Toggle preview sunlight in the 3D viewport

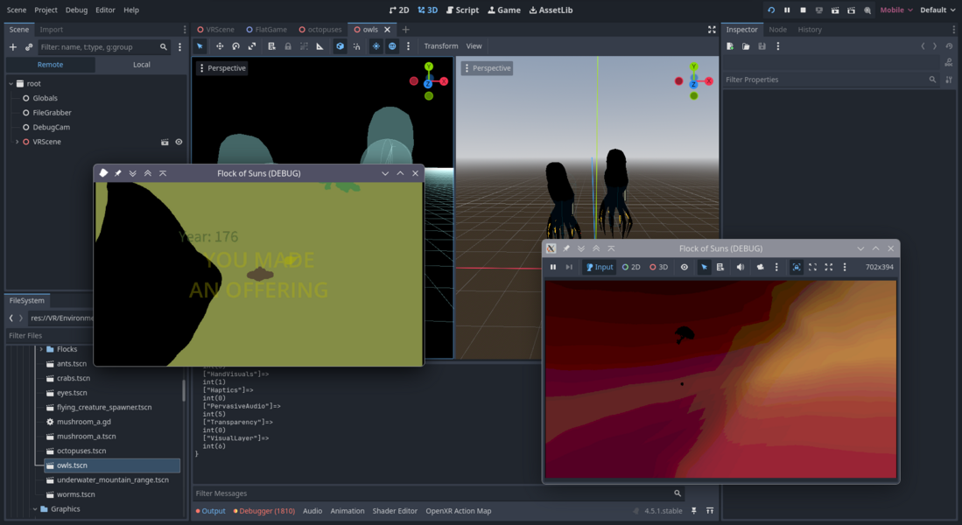pos(376,45)
